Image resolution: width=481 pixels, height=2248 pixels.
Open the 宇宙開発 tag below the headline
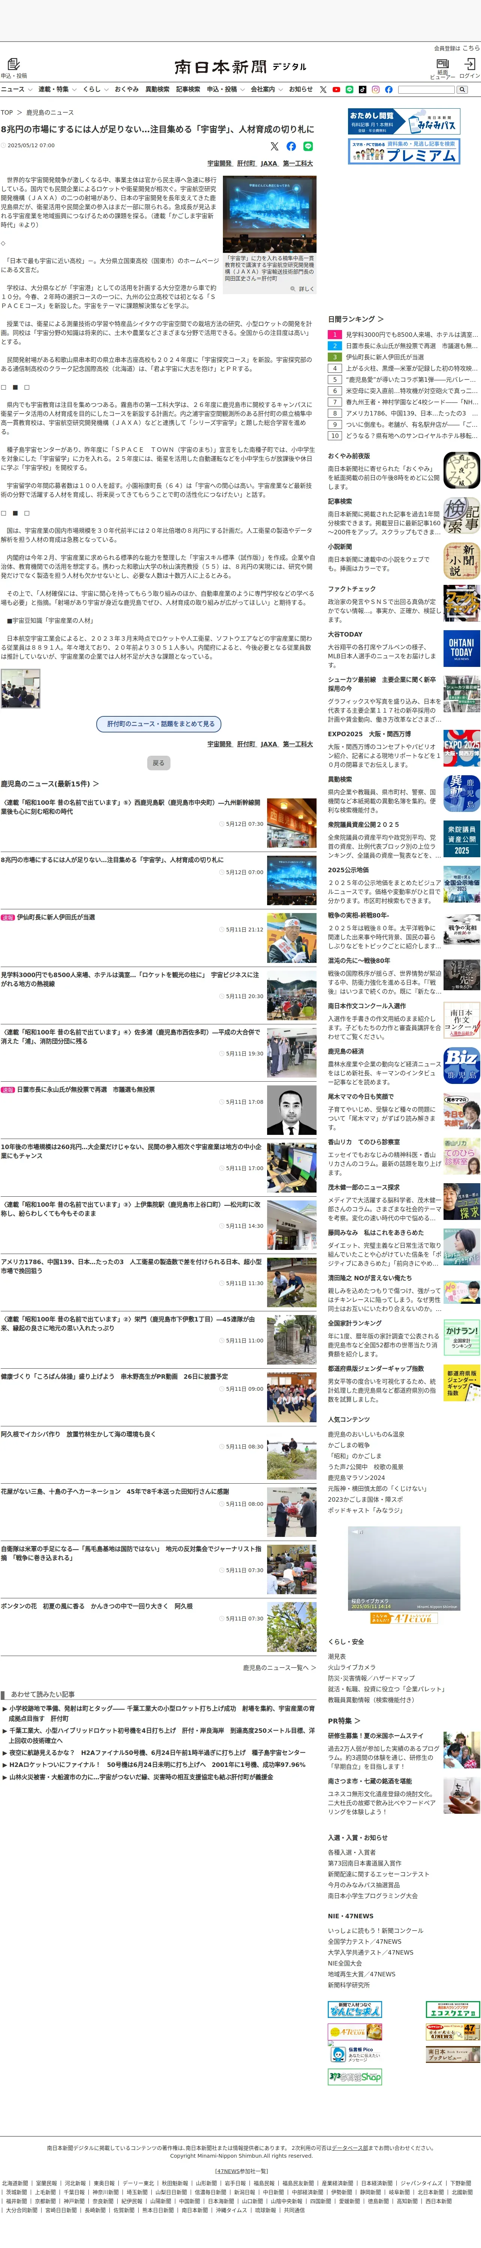pyautogui.click(x=219, y=163)
